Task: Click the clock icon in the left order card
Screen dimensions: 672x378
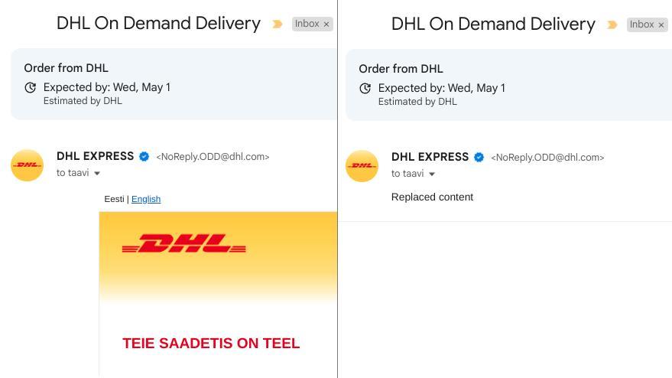Action: tap(31, 88)
